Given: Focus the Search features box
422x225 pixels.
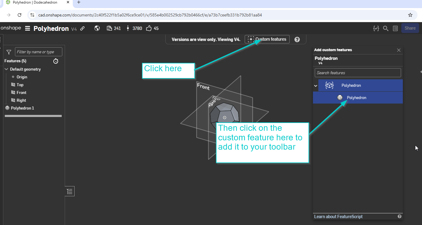Looking at the screenshot, I should [358, 73].
